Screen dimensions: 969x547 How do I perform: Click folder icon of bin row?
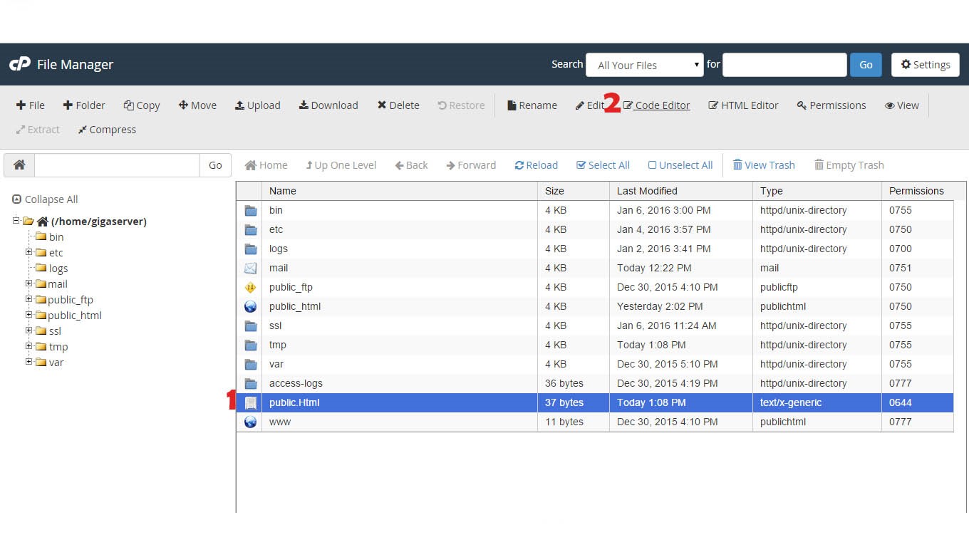(250, 210)
